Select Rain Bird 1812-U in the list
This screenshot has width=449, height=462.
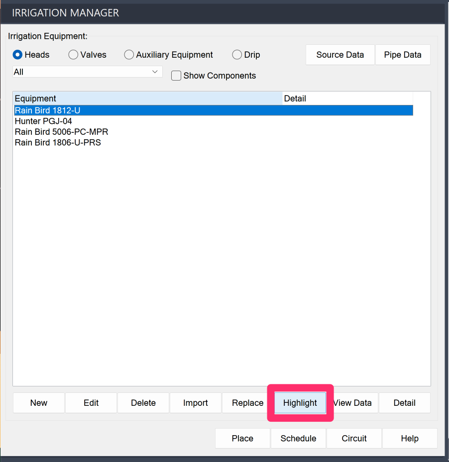click(x=214, y=110)
